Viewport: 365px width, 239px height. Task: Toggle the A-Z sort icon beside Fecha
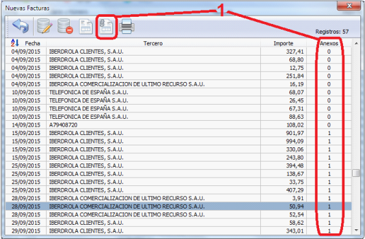click(x=15, y=43)
